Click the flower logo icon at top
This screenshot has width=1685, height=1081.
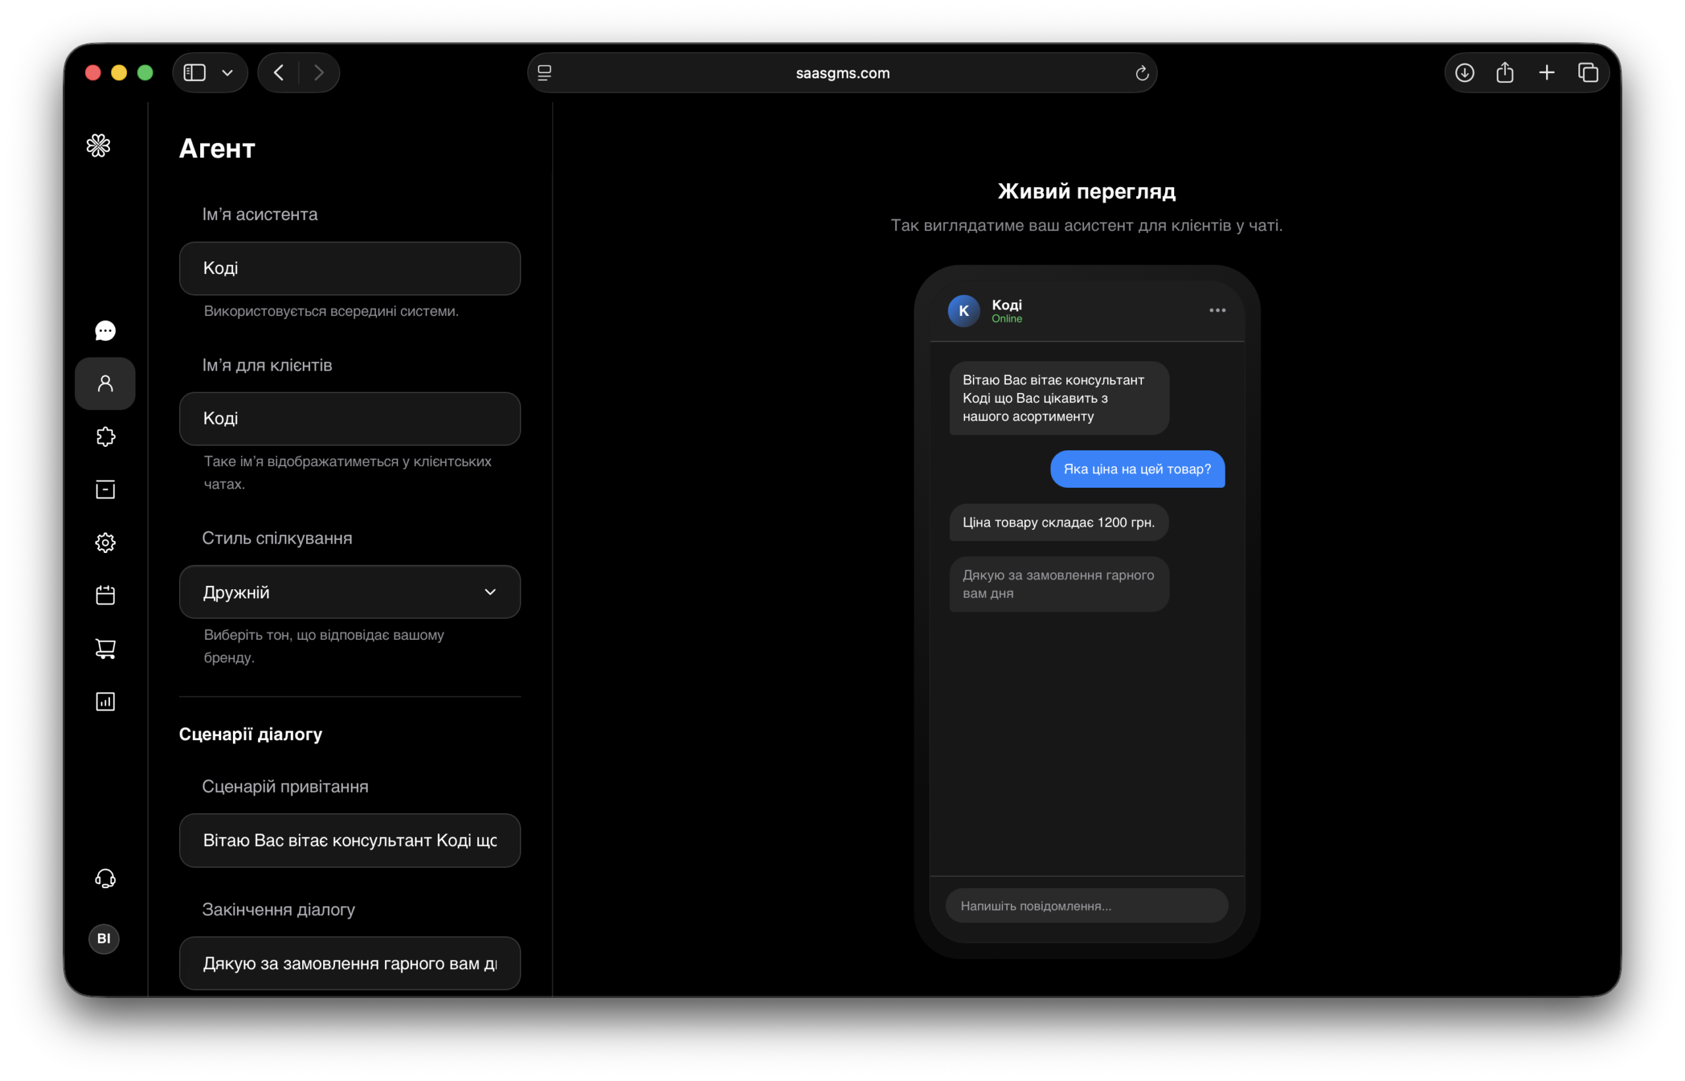(98, 146)
